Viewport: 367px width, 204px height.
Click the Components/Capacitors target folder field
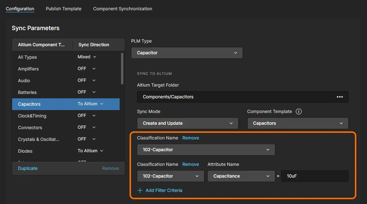pos(235,97)
